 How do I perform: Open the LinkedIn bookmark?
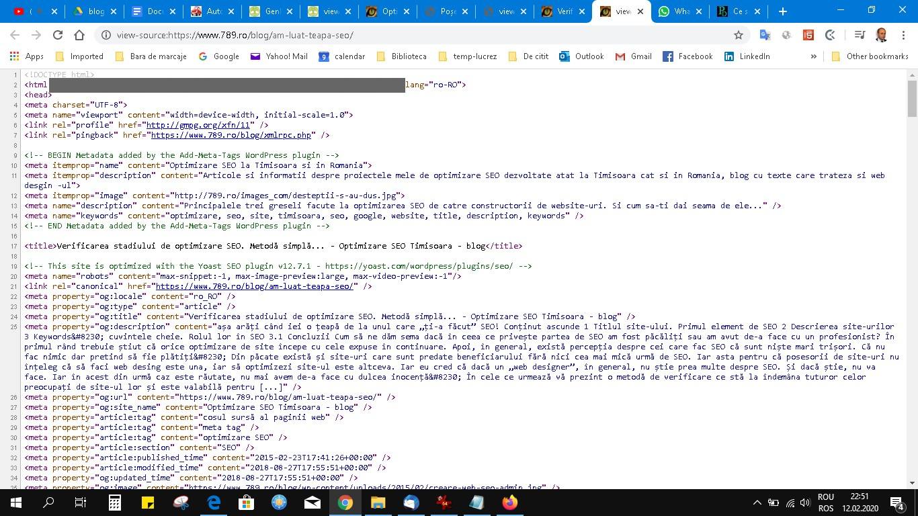point(747,56)
